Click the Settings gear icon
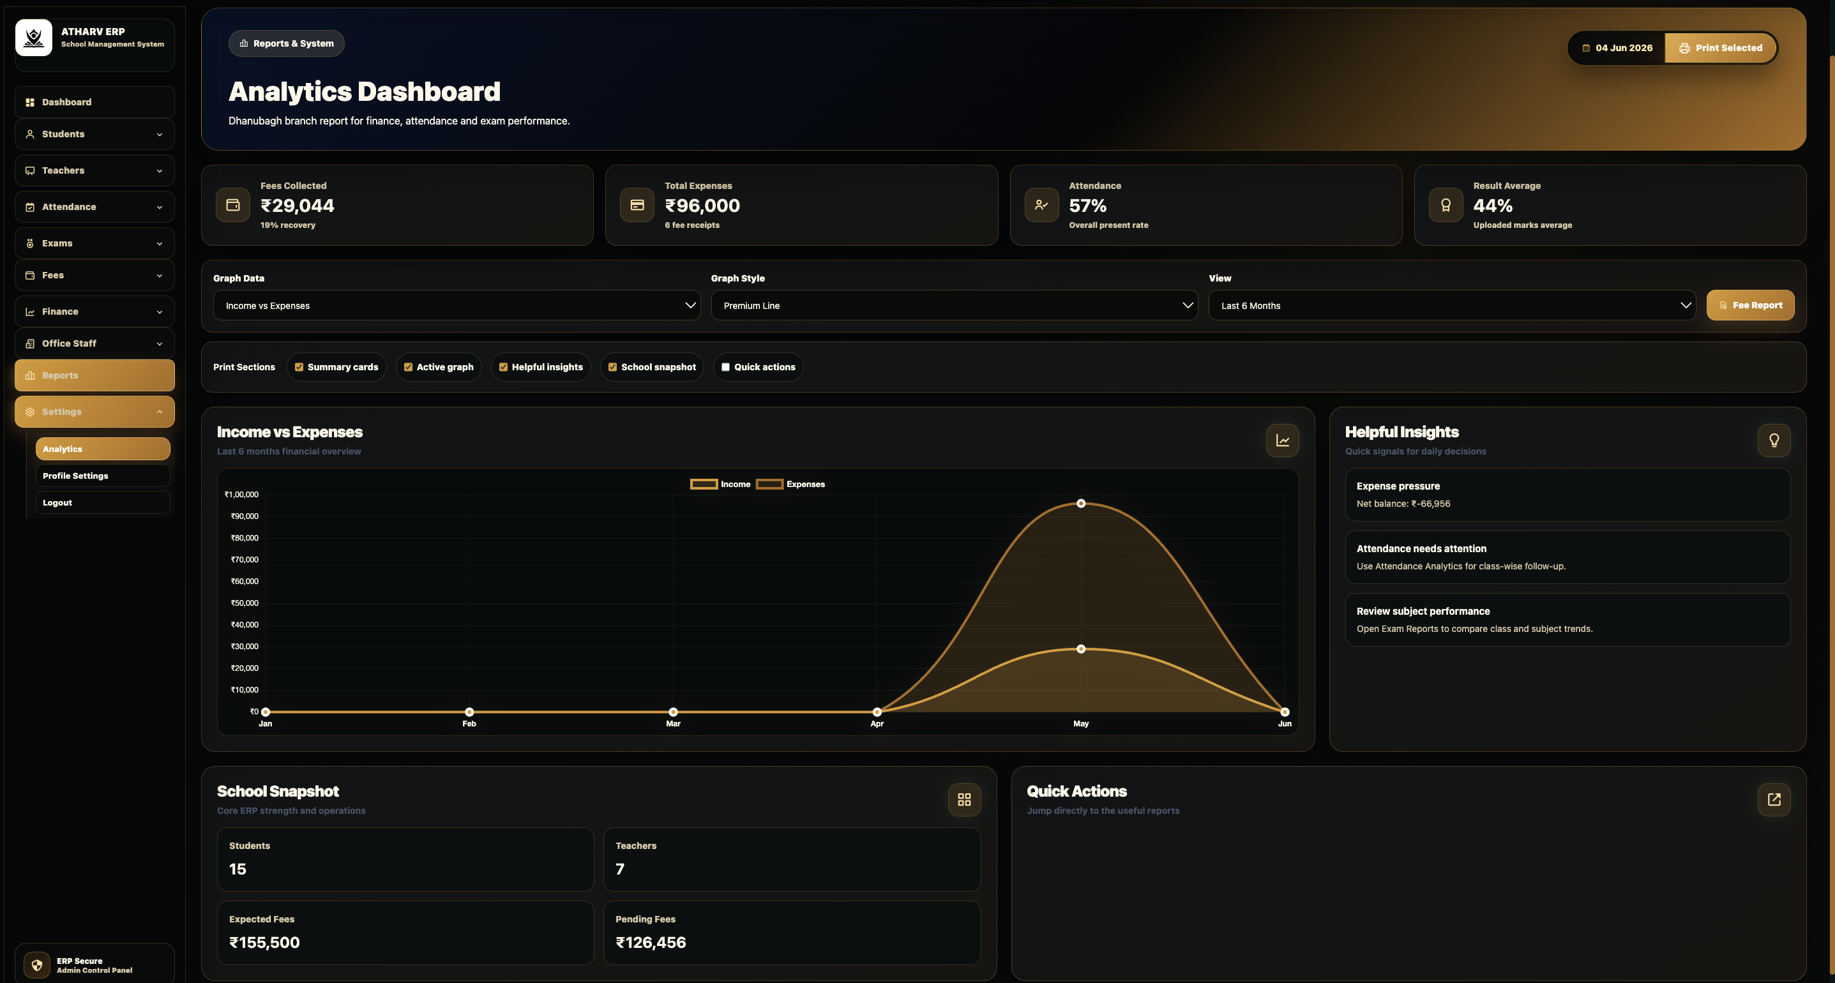The image size is (1835, 983). point(30,412)
